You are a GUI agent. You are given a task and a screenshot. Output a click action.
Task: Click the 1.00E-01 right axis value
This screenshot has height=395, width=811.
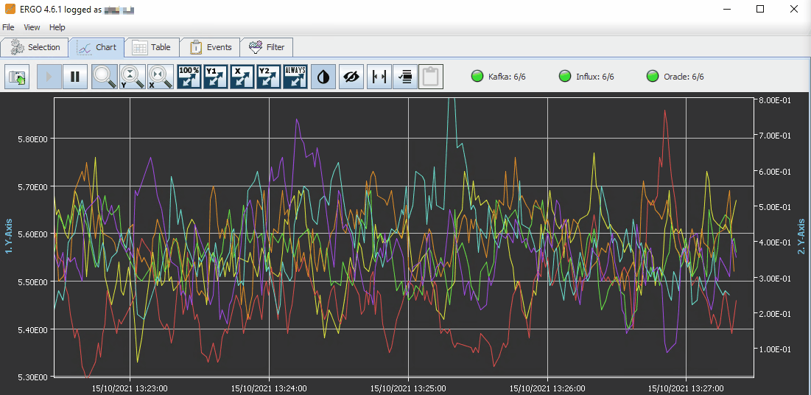773,349
